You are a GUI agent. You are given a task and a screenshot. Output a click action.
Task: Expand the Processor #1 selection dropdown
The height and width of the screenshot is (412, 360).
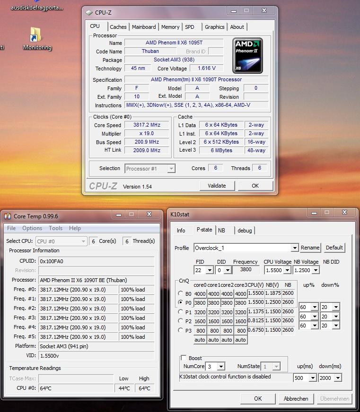tap(171, 168)
